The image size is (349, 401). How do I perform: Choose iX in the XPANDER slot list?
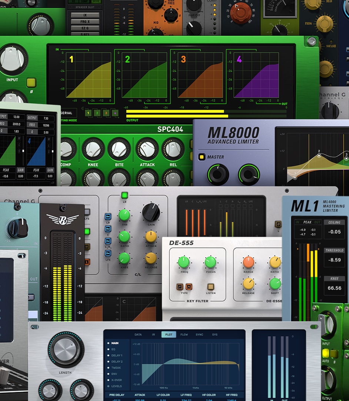pos(85,15)
